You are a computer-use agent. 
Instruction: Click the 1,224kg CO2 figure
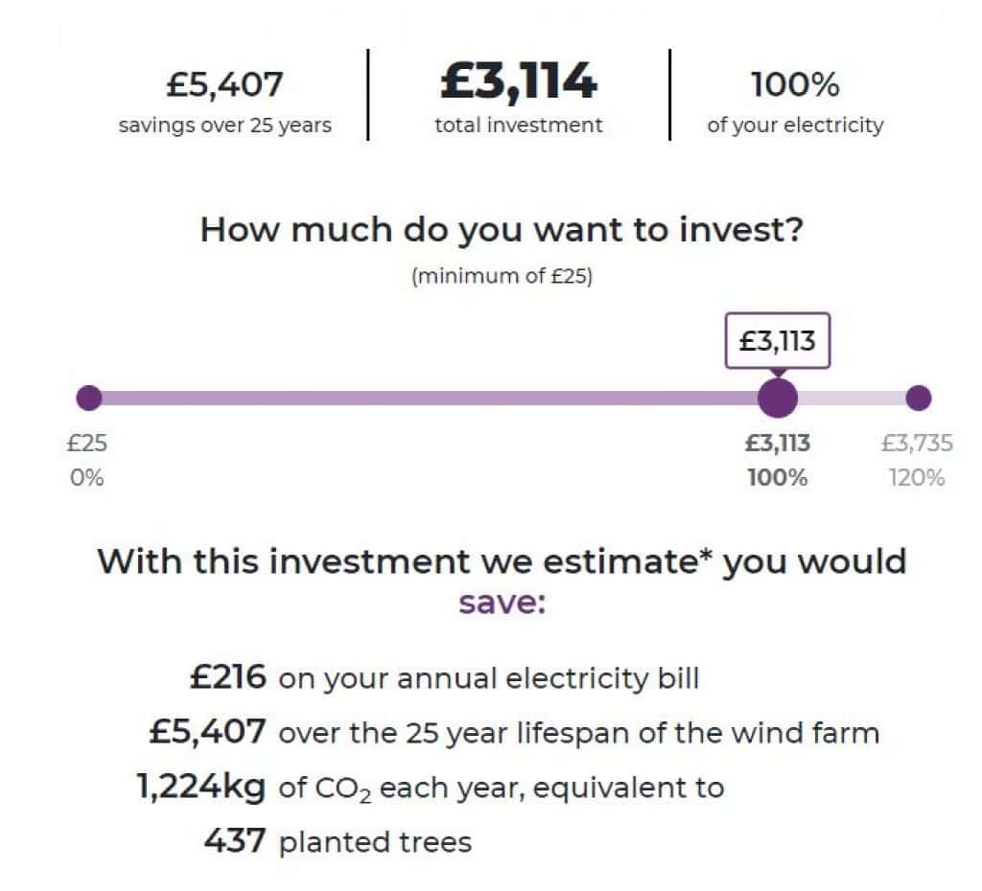pyautogui.click(x=201, y=788)
